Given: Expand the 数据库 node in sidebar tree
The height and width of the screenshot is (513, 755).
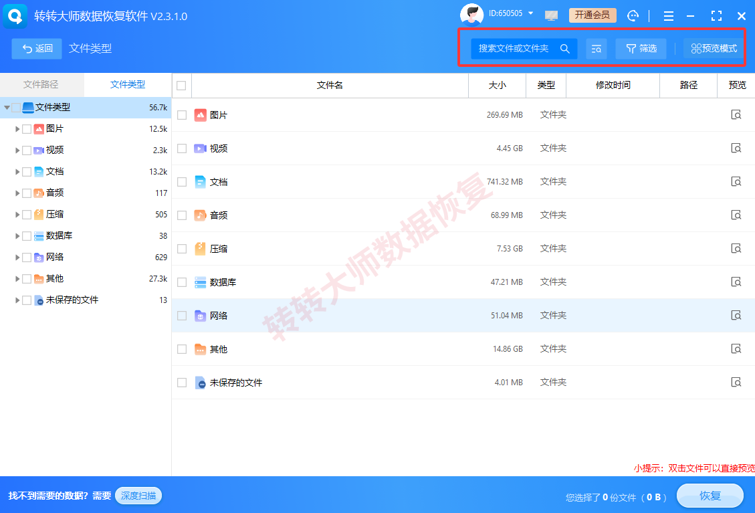Looking at the screenshot, I should [17, 236].
